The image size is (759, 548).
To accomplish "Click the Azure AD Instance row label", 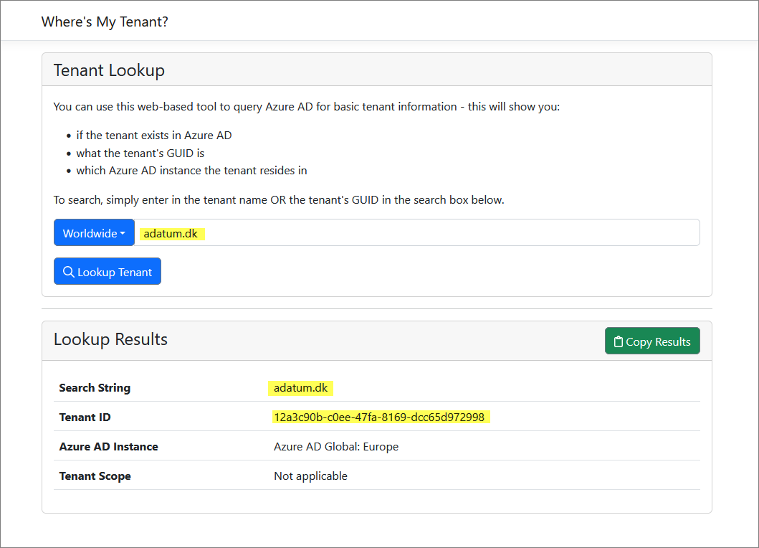I will pyautogui.click(x=108, y=446).
